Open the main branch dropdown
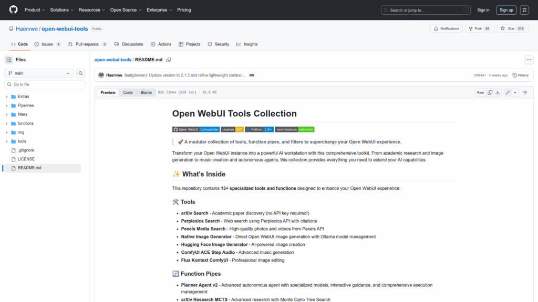Screen dimensions: 538x302 [39, 73]
